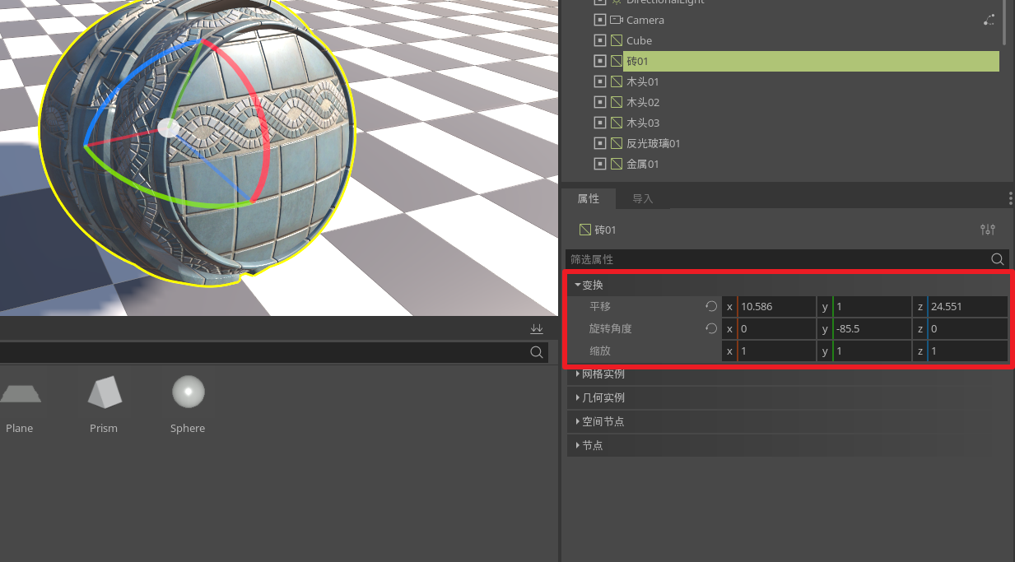Reset 旋转角度 values with the circular arrow

[x=711, y=328]
